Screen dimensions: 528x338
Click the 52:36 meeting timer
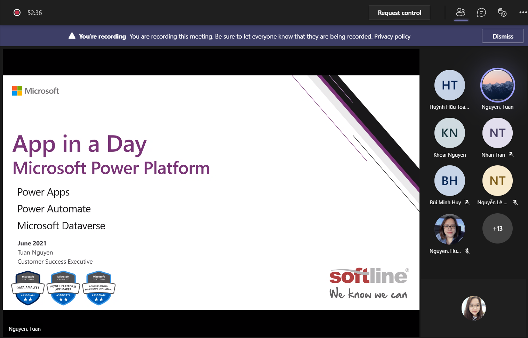pos(35,13)
